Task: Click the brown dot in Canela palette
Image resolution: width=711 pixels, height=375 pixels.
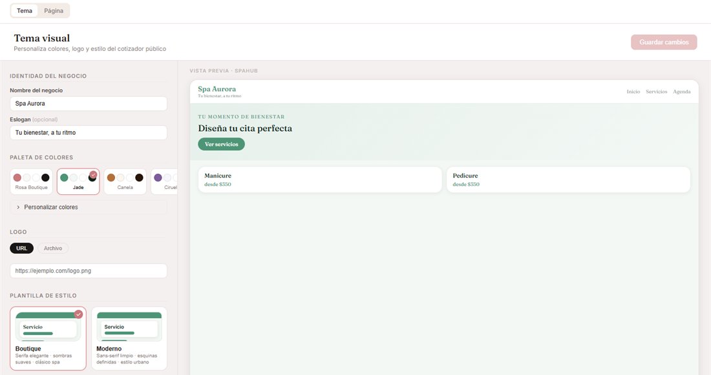Action: click(111, 177)
